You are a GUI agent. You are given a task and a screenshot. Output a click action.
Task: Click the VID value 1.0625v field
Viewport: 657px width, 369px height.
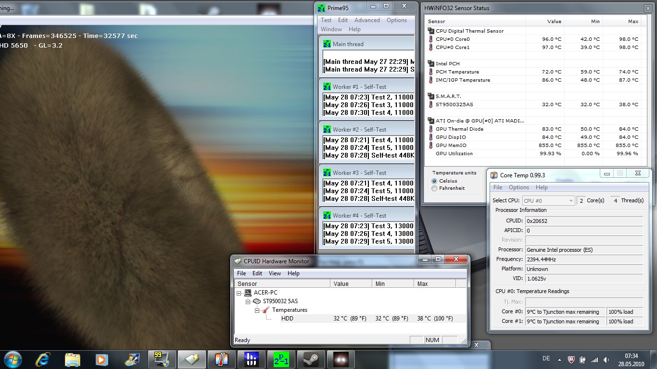coord(584,279)
